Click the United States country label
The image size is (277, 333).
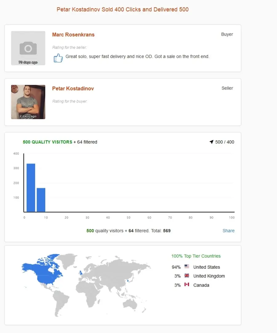[x=207, y=267]
